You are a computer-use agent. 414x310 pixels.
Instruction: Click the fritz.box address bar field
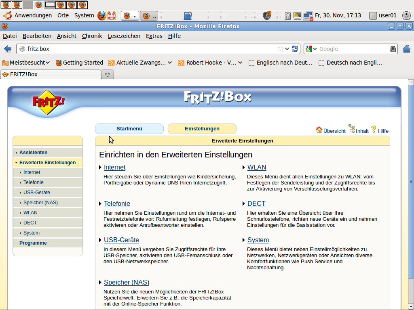point(150,49)
